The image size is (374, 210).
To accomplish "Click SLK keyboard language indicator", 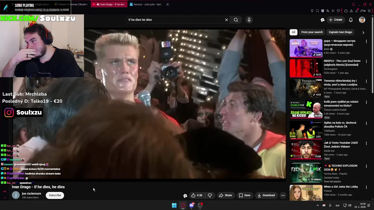I will pyautogui.click(x=337, y=205).
